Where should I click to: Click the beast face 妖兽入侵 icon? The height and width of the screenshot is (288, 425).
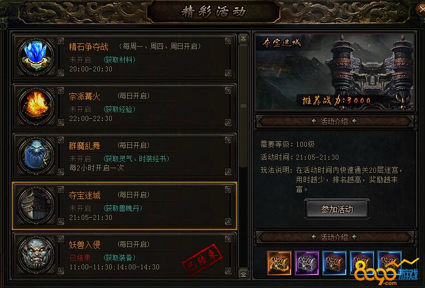tap(36, 255)
